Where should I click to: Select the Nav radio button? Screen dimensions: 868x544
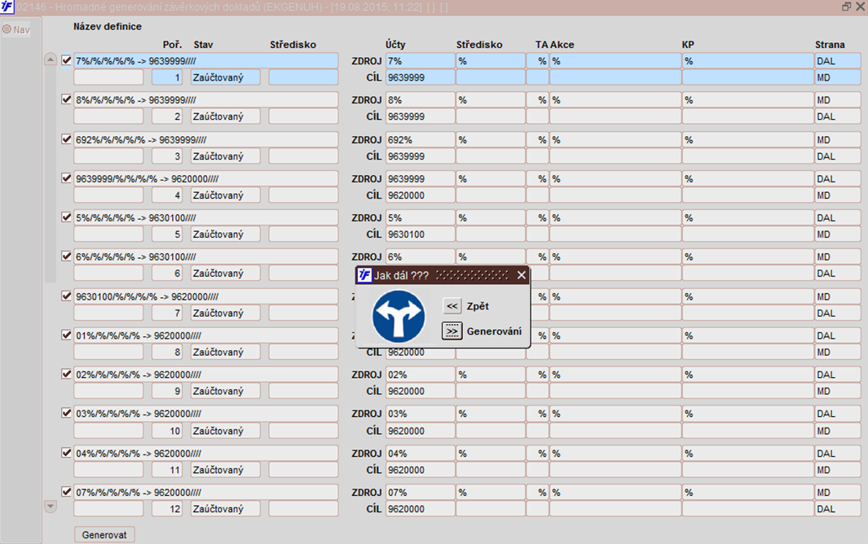pyautogui.click(x=7, y=29)
